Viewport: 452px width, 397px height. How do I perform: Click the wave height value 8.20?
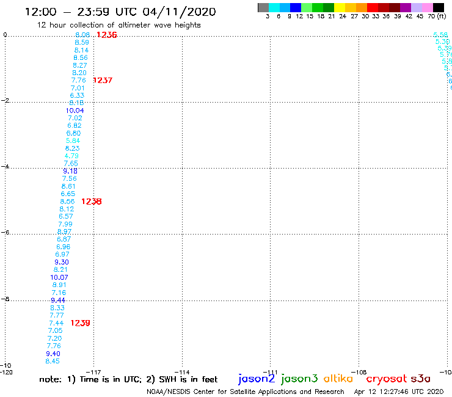tap(79, 73)
